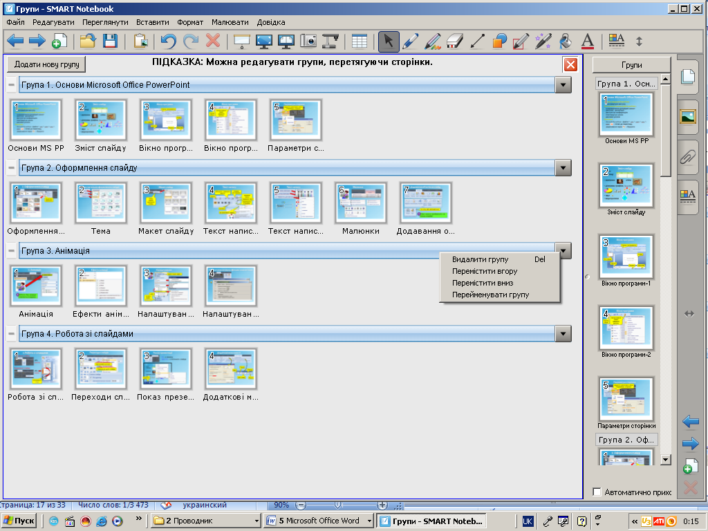Close the groups view with red X
Image resolution: width=708 pixels, height=531 pixels.
pos(570,64)
